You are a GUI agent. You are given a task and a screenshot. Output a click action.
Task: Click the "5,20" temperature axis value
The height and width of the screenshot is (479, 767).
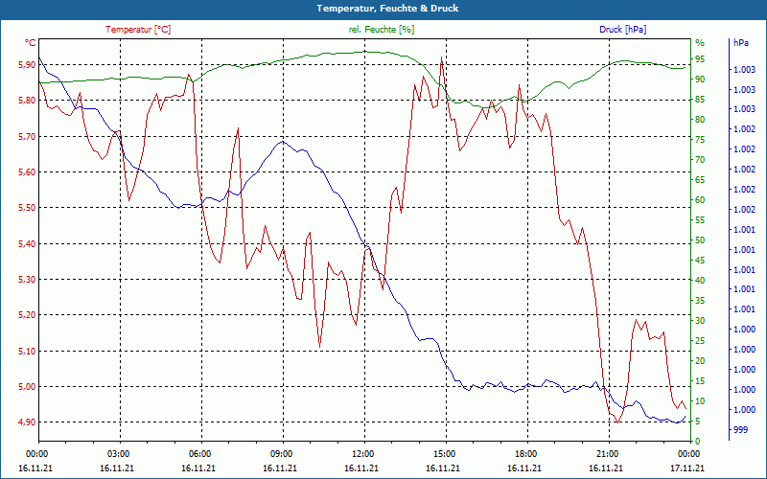click(x=28, y=315)
